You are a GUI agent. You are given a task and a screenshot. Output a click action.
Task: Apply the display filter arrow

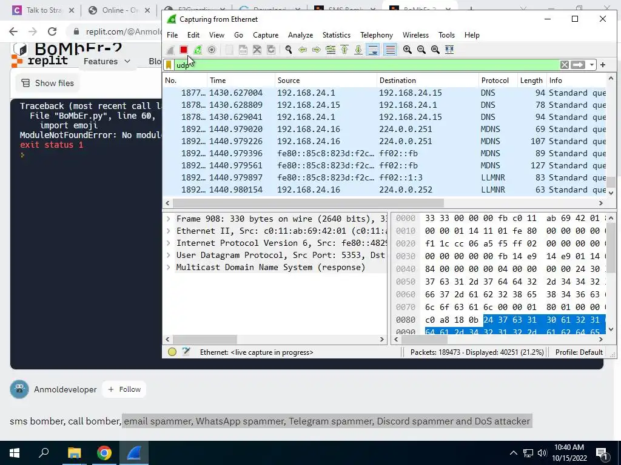pyautogui.click(x=578, y=65)
